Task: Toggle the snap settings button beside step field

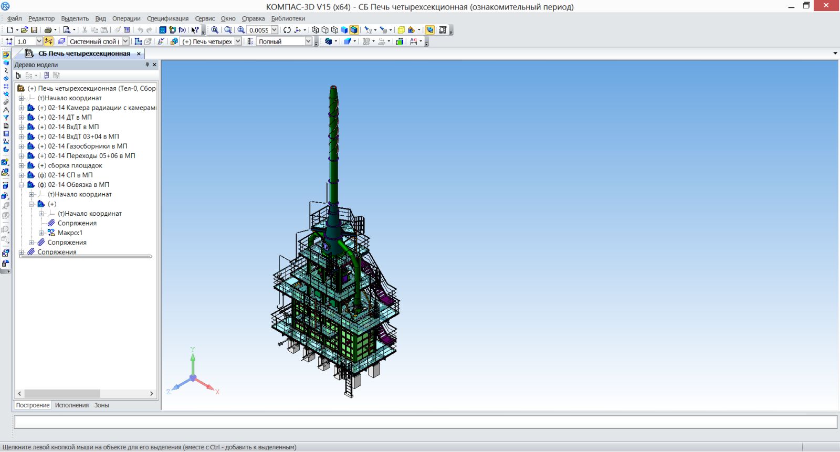Action: click(x=48, y=41)
